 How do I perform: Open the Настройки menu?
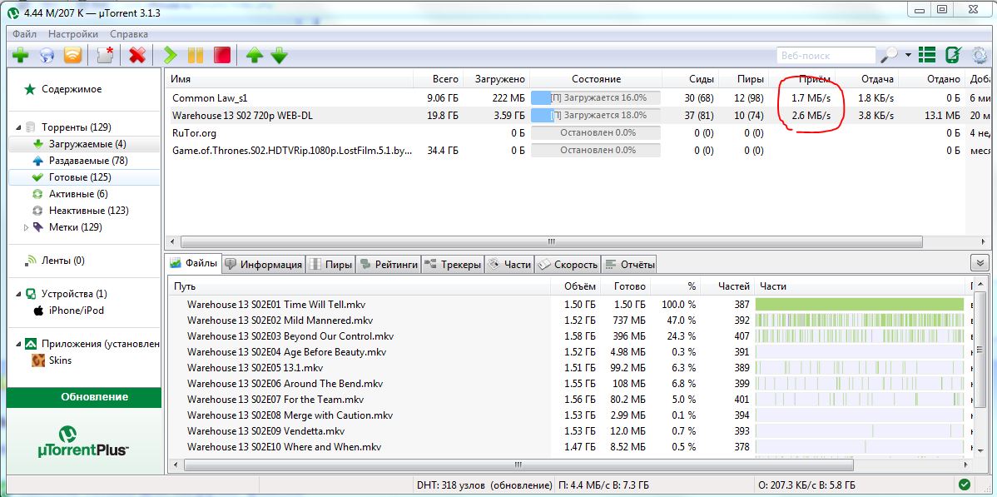pyautogui.click(x=73, y=34)
